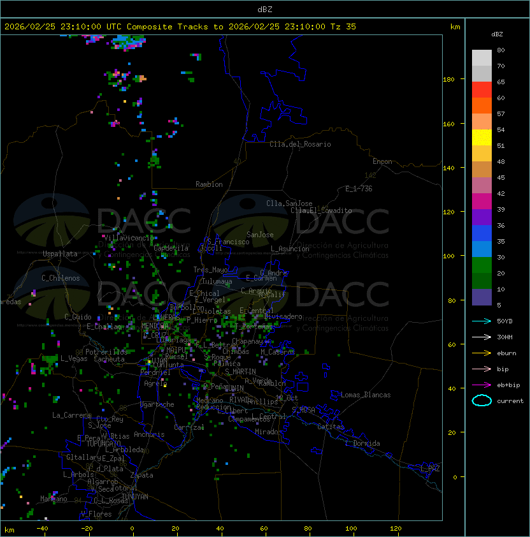Select the TUPUNGATO label on map
Viewport: 530px width, 537px height.
pyautogui.click(x=103, y=444)
